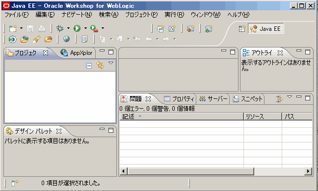Sort by the リソース column header
The height and width of the screenshot is (191, 318).
click(x=263, y=117)
